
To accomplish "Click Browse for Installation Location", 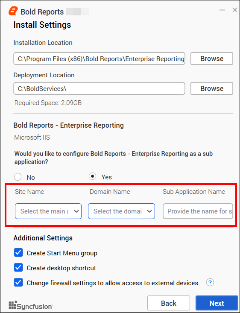I will [x=212, y=59].
